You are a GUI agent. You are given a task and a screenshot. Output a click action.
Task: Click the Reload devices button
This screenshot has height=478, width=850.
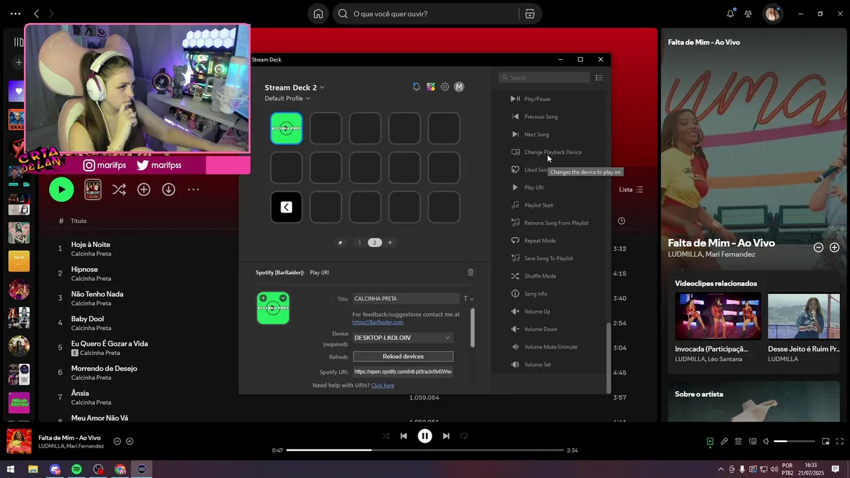(403, 357)
